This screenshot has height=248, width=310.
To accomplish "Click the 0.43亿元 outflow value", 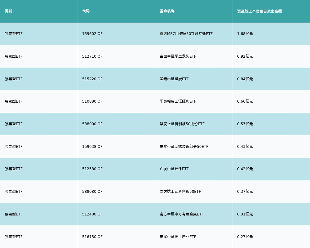I will point(245,147).
